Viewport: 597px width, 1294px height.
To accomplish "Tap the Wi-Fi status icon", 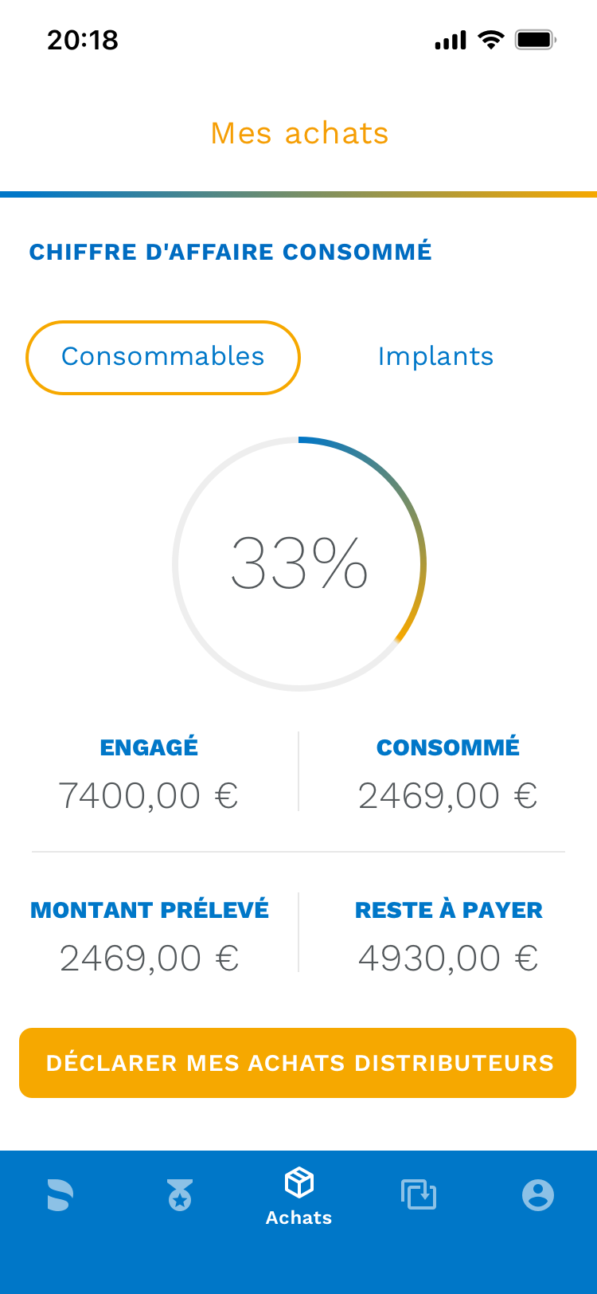I will click(491, 40).
